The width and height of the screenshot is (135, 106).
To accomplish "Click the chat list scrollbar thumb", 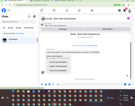I will 37,40.
